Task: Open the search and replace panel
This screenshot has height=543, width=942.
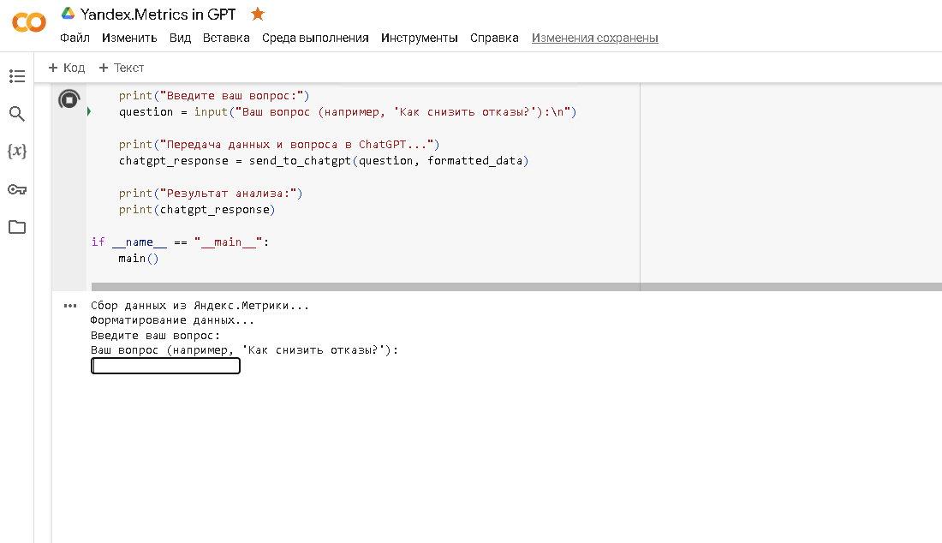Action: (17, 114)
